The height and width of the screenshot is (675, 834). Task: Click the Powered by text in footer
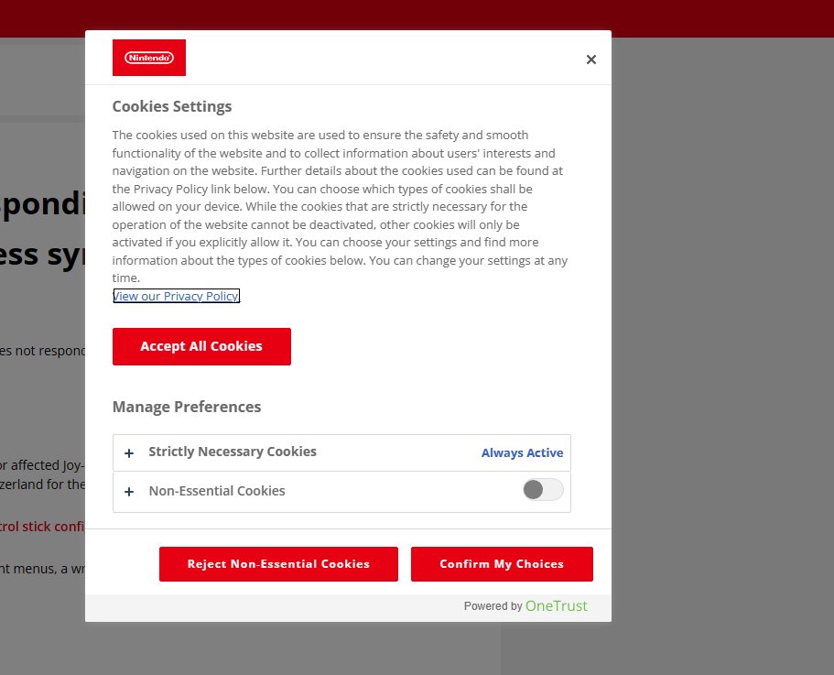coord(493,606)
